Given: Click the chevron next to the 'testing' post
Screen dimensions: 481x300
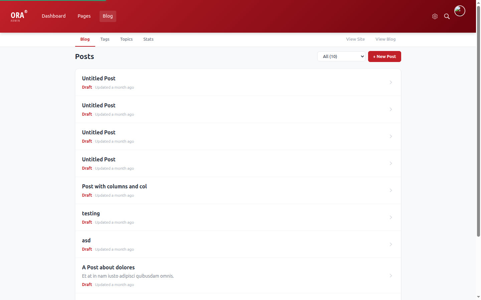Looking at the screenshot, I should tap(391, 217).
